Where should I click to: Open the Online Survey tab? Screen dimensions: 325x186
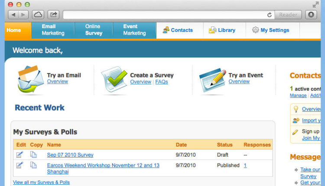click(94, 30)
